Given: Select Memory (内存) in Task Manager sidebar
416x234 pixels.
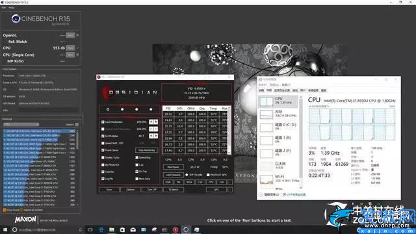Looking at the screenshot, I should [x=279, y=114].
